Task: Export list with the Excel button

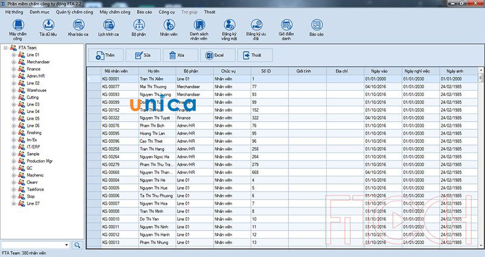Action: [x=218, y=55]
